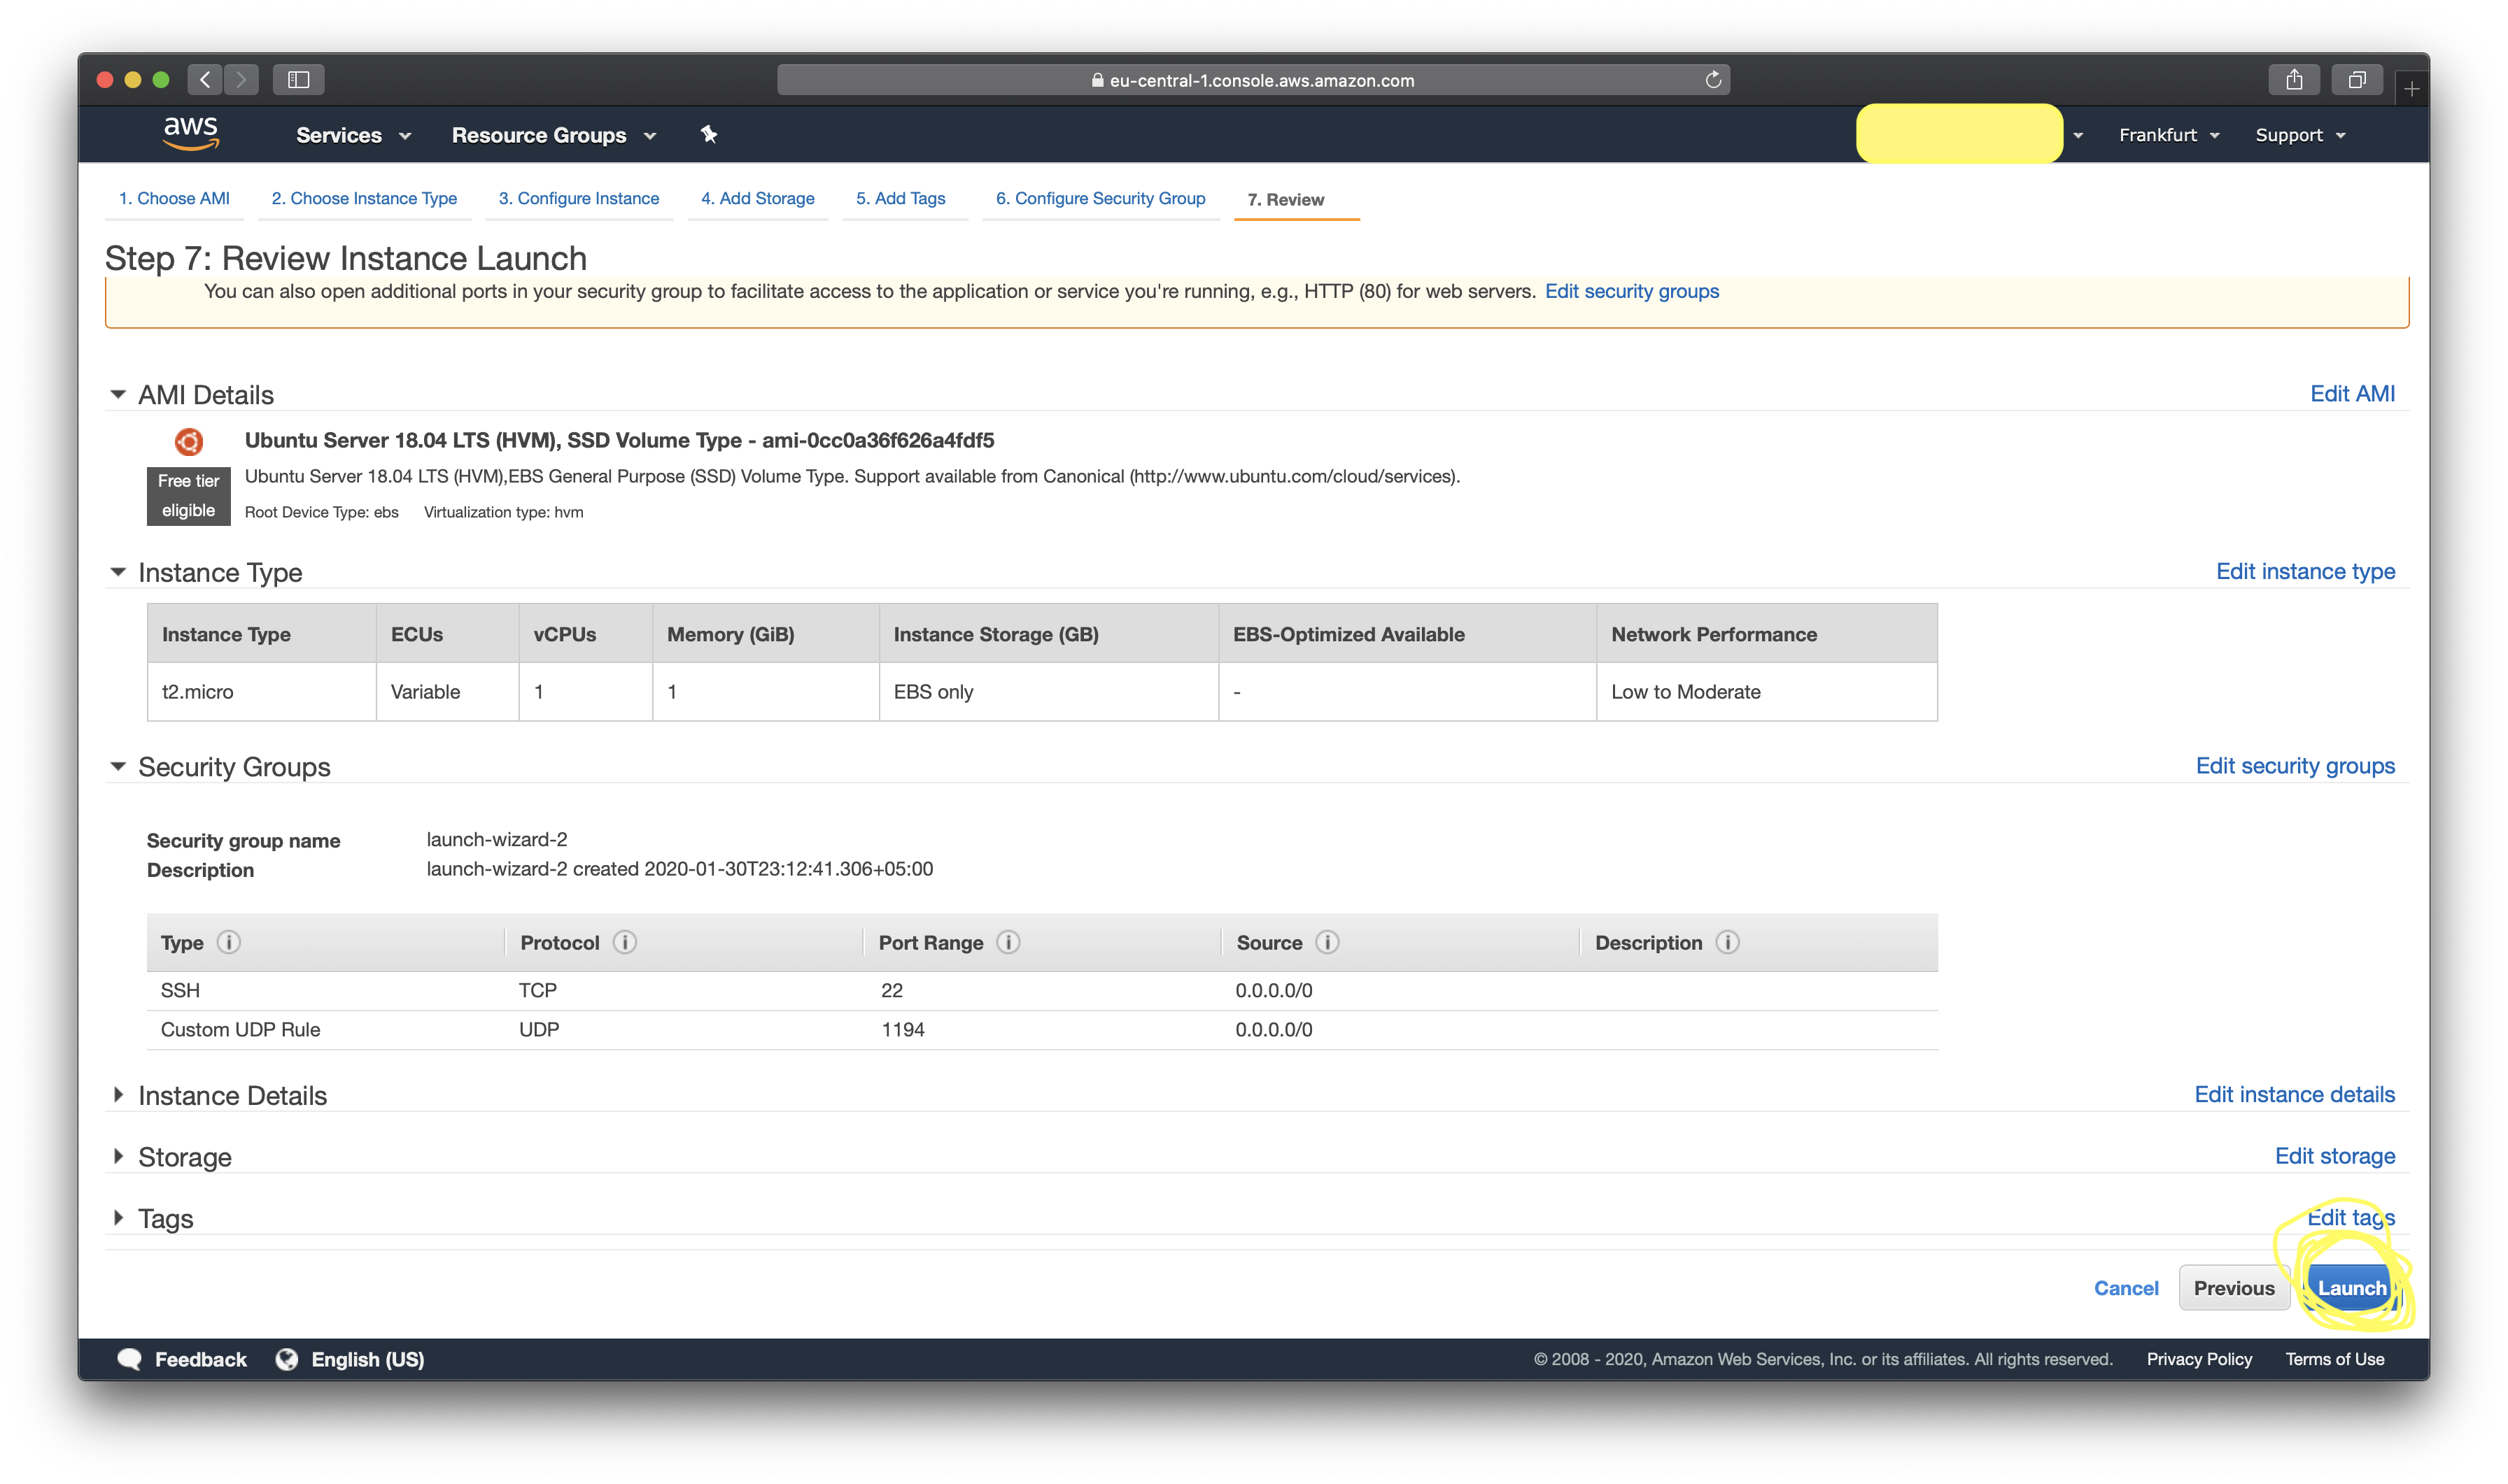Go to step 6 Configure Security Group
The width and height of the screenshot is (2508, 1484).
(x=1101, y=198)
